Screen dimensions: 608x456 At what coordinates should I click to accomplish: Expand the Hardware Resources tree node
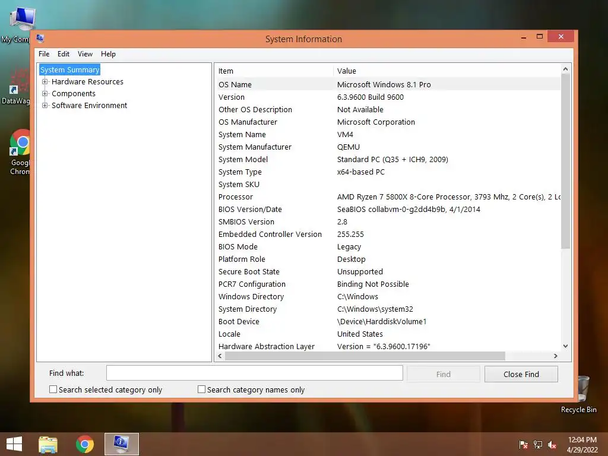point(45,82)
